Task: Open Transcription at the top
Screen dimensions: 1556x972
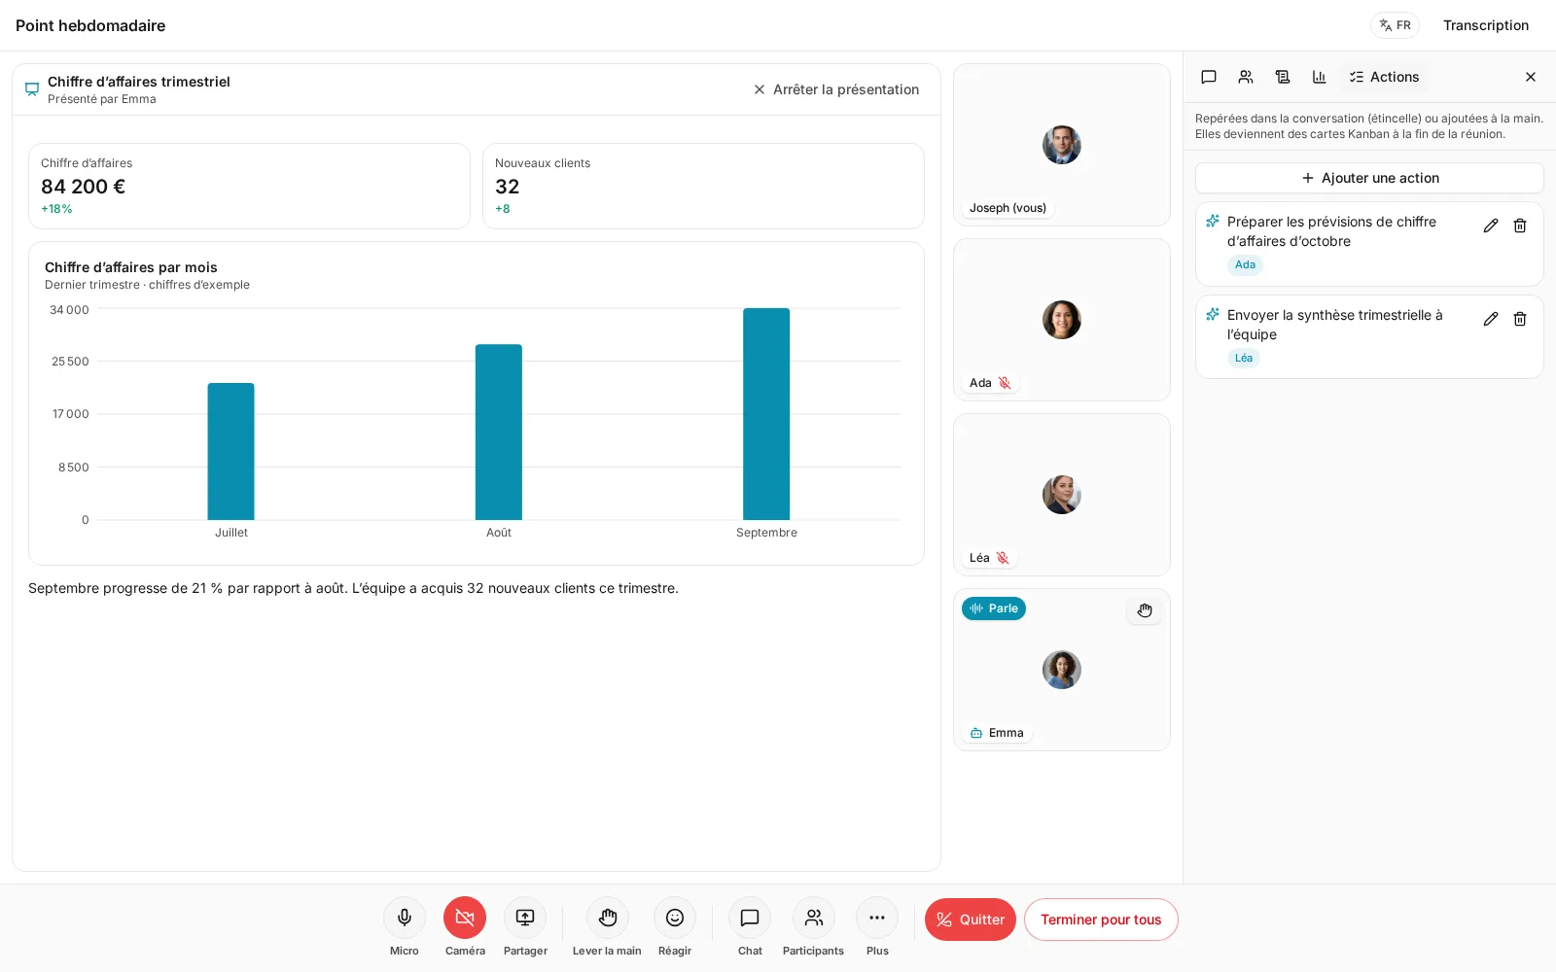Action: [x=1486, y=25]
